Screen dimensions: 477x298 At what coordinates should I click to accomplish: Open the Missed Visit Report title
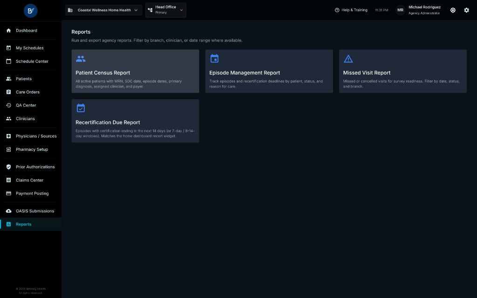367,73
